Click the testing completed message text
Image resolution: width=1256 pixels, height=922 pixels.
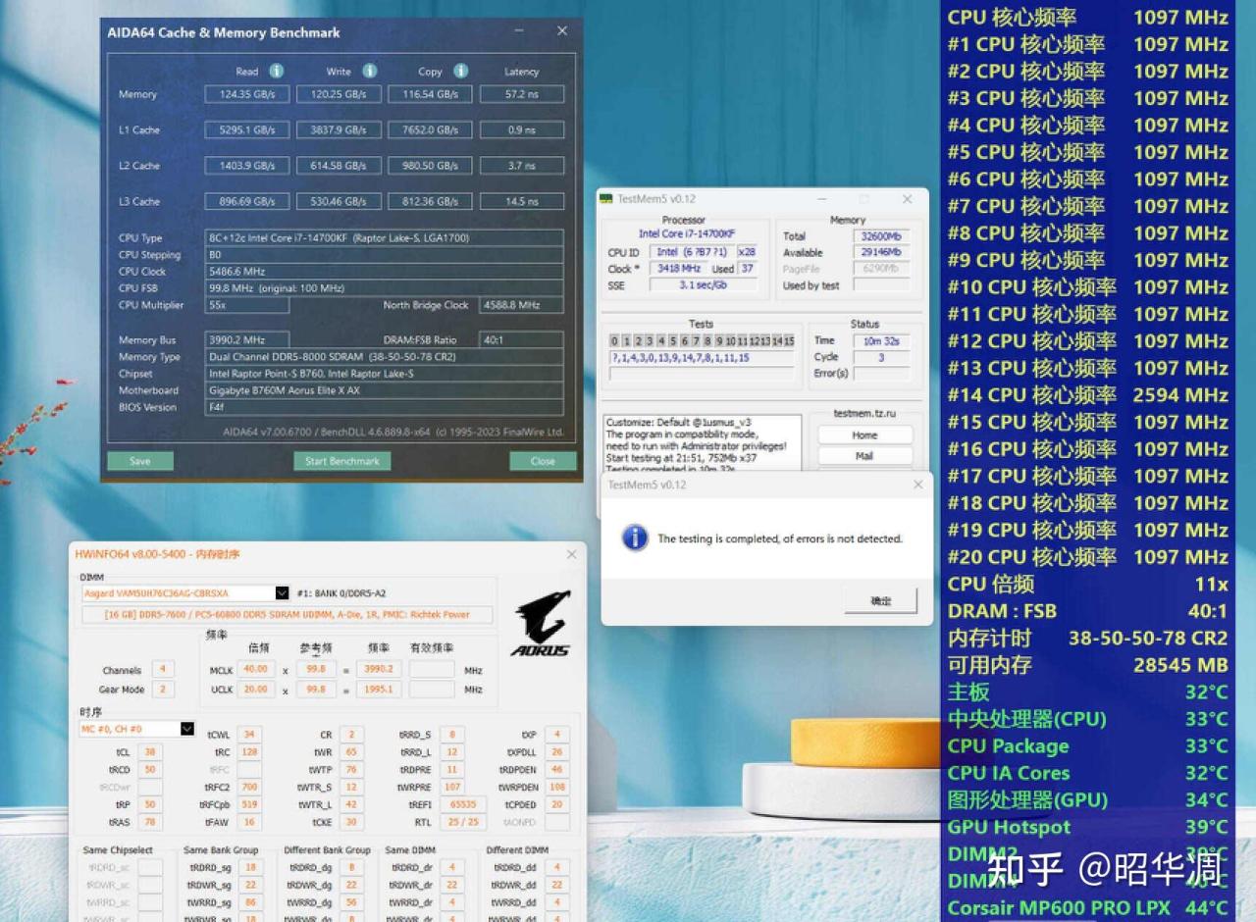[780, 538]
